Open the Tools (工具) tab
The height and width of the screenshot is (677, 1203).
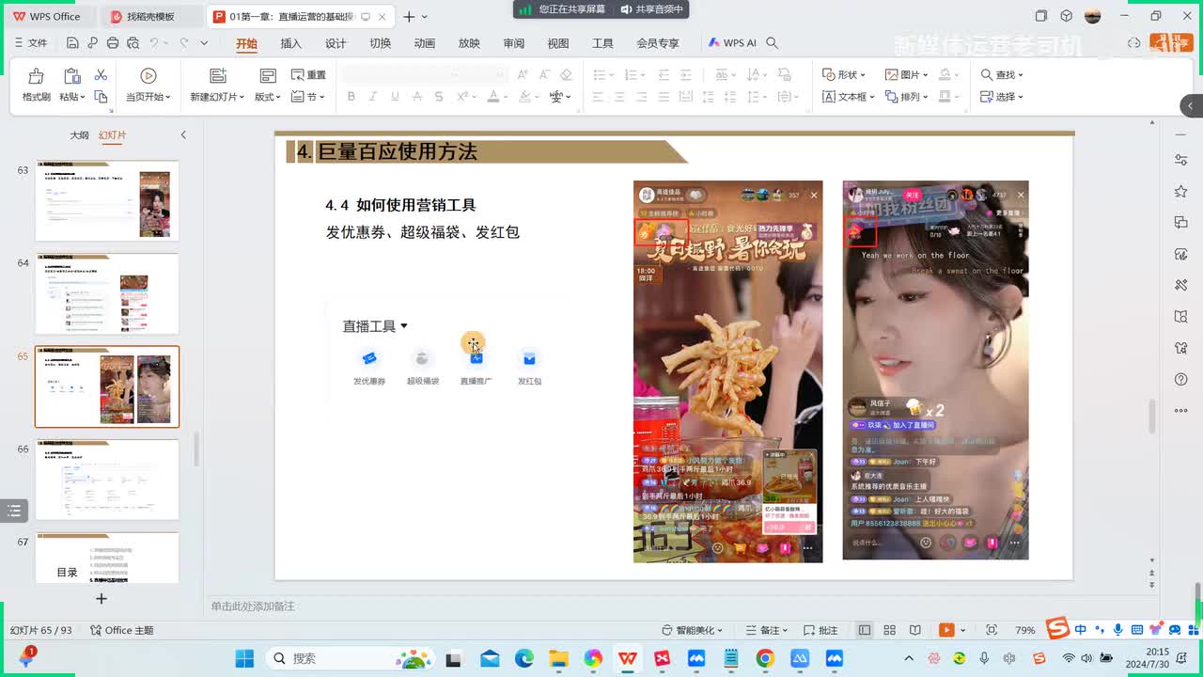coord(602,43)
